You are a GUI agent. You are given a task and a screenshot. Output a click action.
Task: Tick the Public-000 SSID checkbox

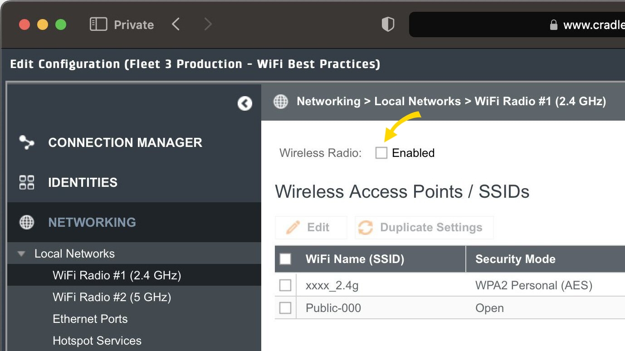285,308
